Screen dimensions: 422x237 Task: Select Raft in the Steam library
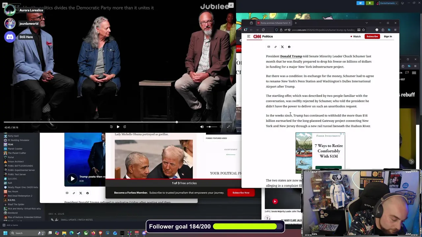(10, 183)
